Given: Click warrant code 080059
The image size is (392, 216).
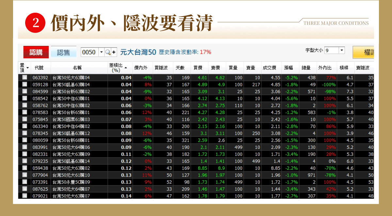Looking at the screenshot, I should 40,140.
